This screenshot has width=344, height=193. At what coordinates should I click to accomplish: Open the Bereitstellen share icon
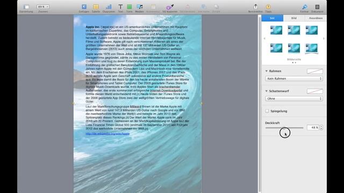pyautogui.click(x=256, y=6)
